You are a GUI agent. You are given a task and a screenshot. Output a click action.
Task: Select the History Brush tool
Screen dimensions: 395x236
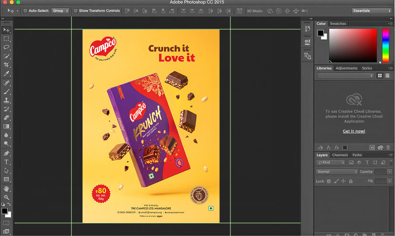tap(6, 109)
